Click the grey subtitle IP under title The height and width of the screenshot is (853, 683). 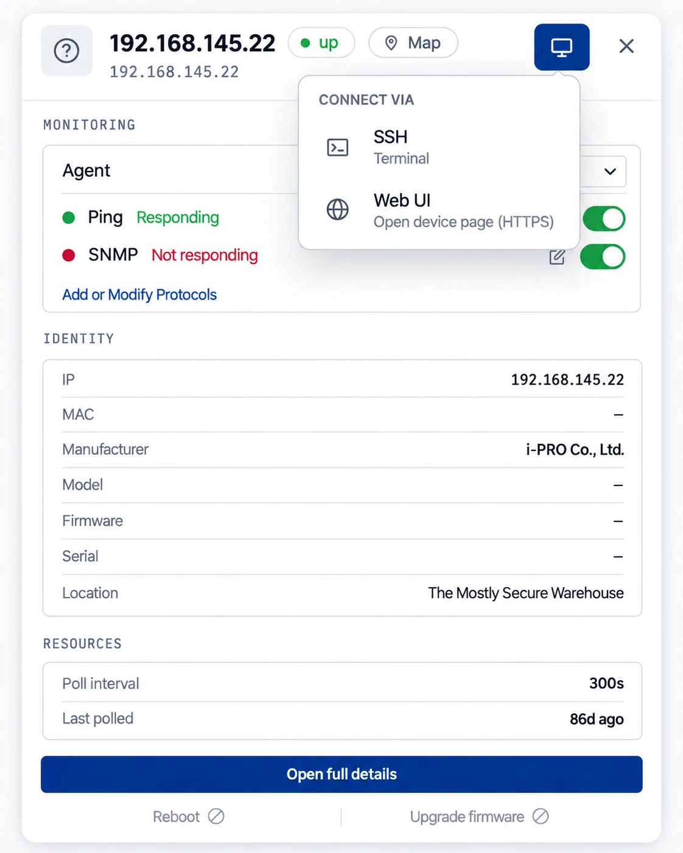pyautogui.click(x=174, y=72)
